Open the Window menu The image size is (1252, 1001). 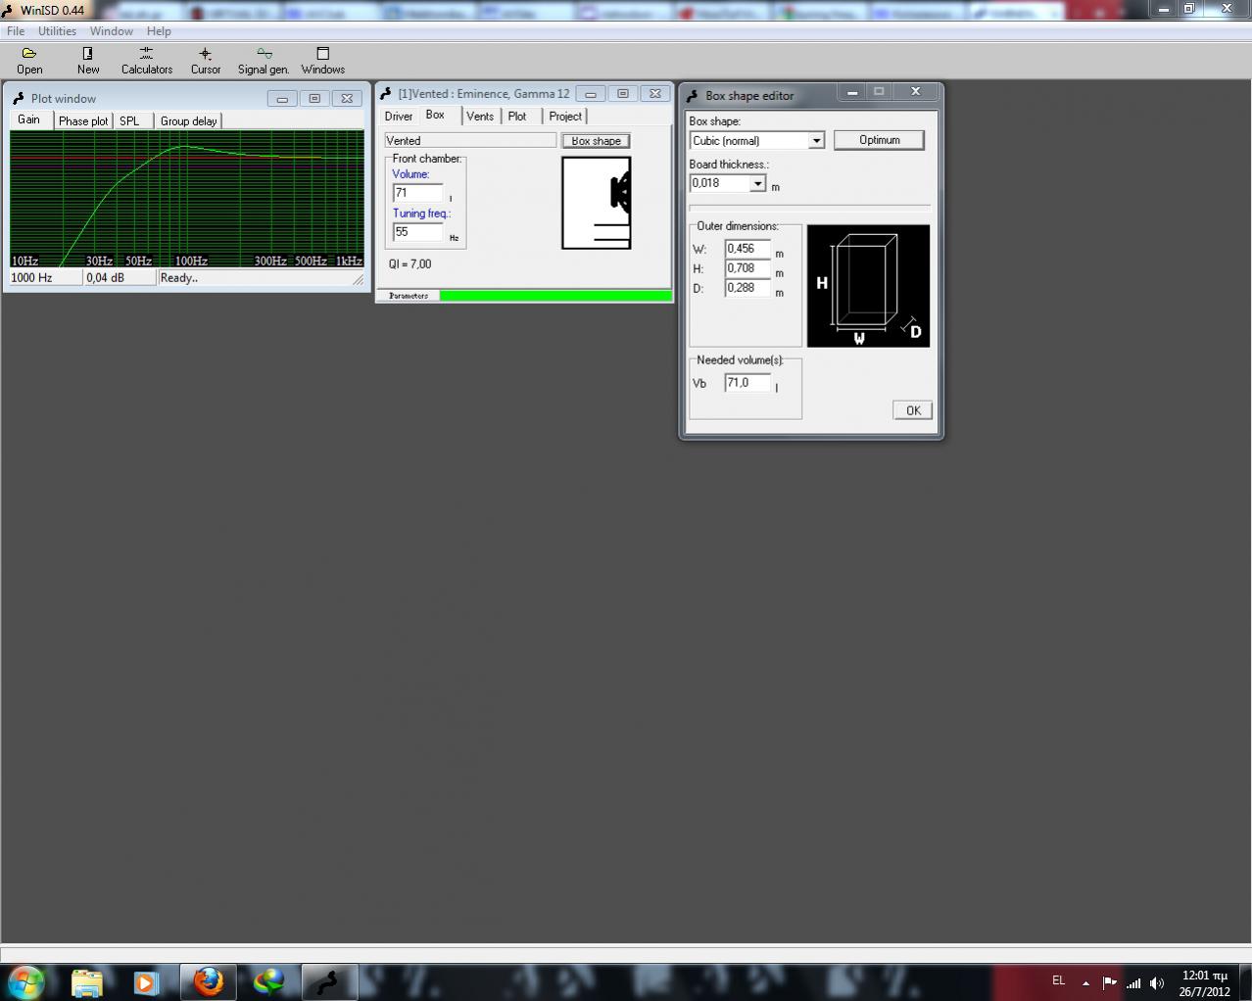111,31
